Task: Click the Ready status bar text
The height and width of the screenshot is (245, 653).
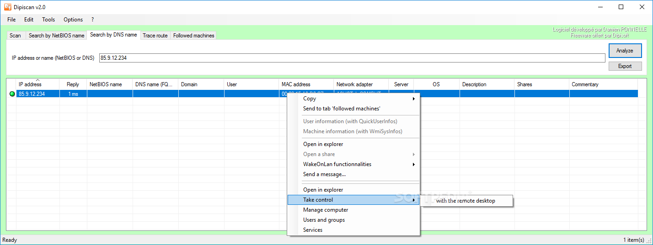Action: [x=10, y=240]
